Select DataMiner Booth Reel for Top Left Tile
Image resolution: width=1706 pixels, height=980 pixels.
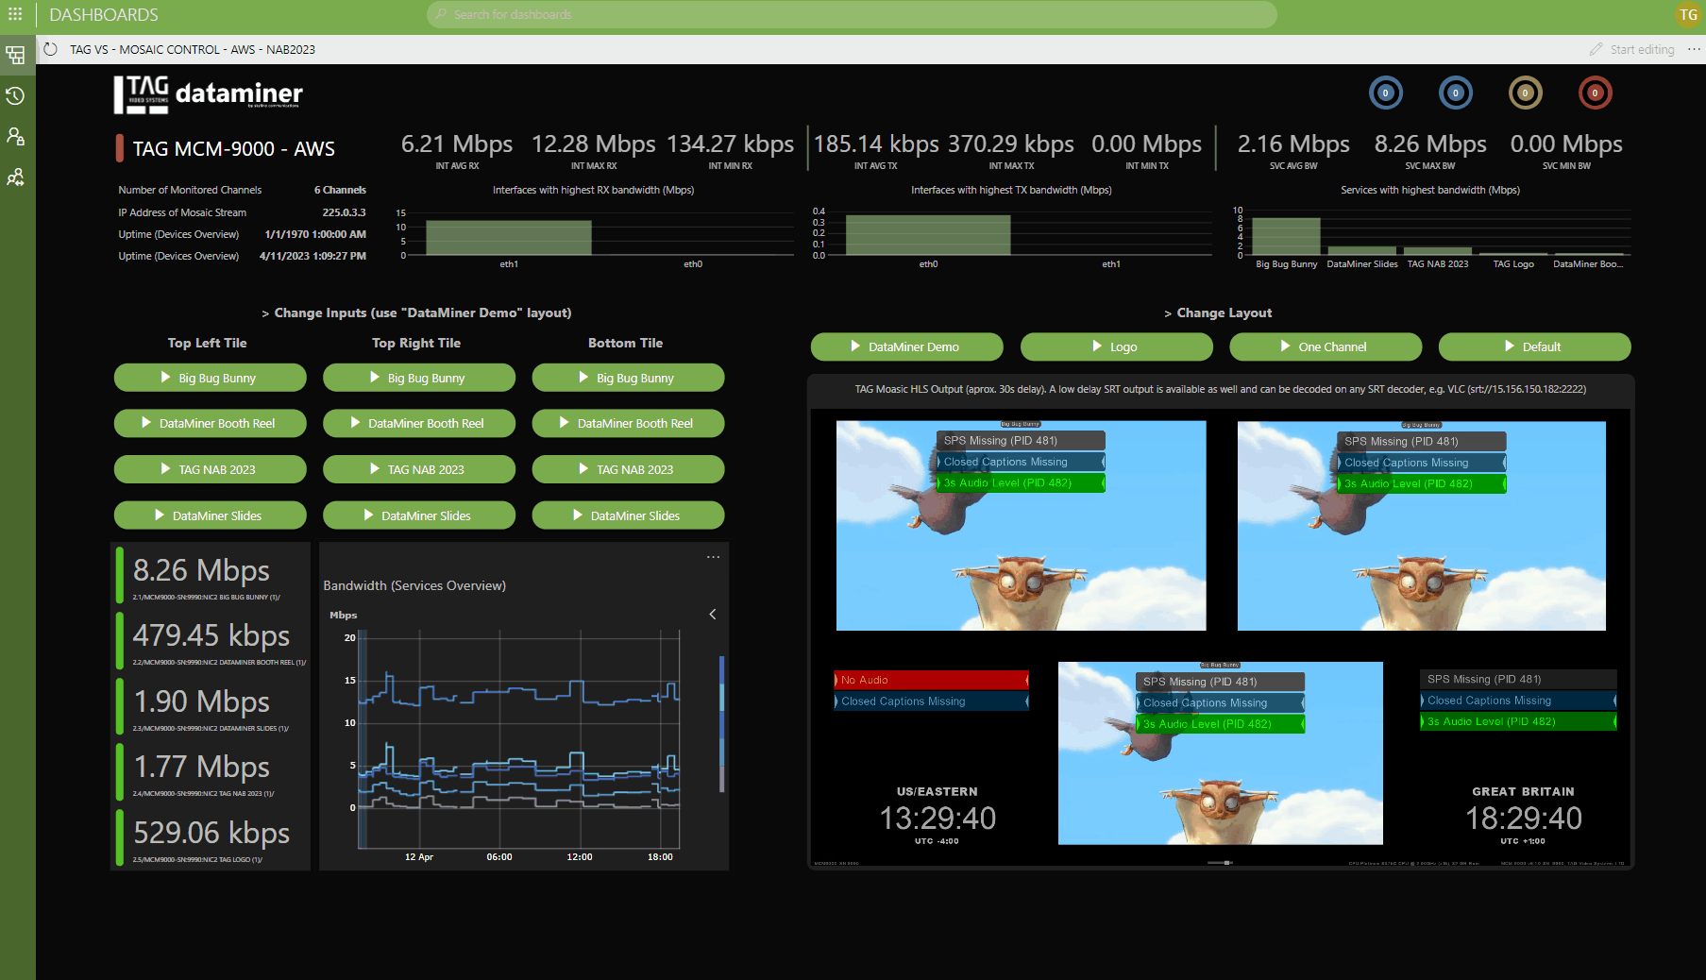tap(210, 423)
